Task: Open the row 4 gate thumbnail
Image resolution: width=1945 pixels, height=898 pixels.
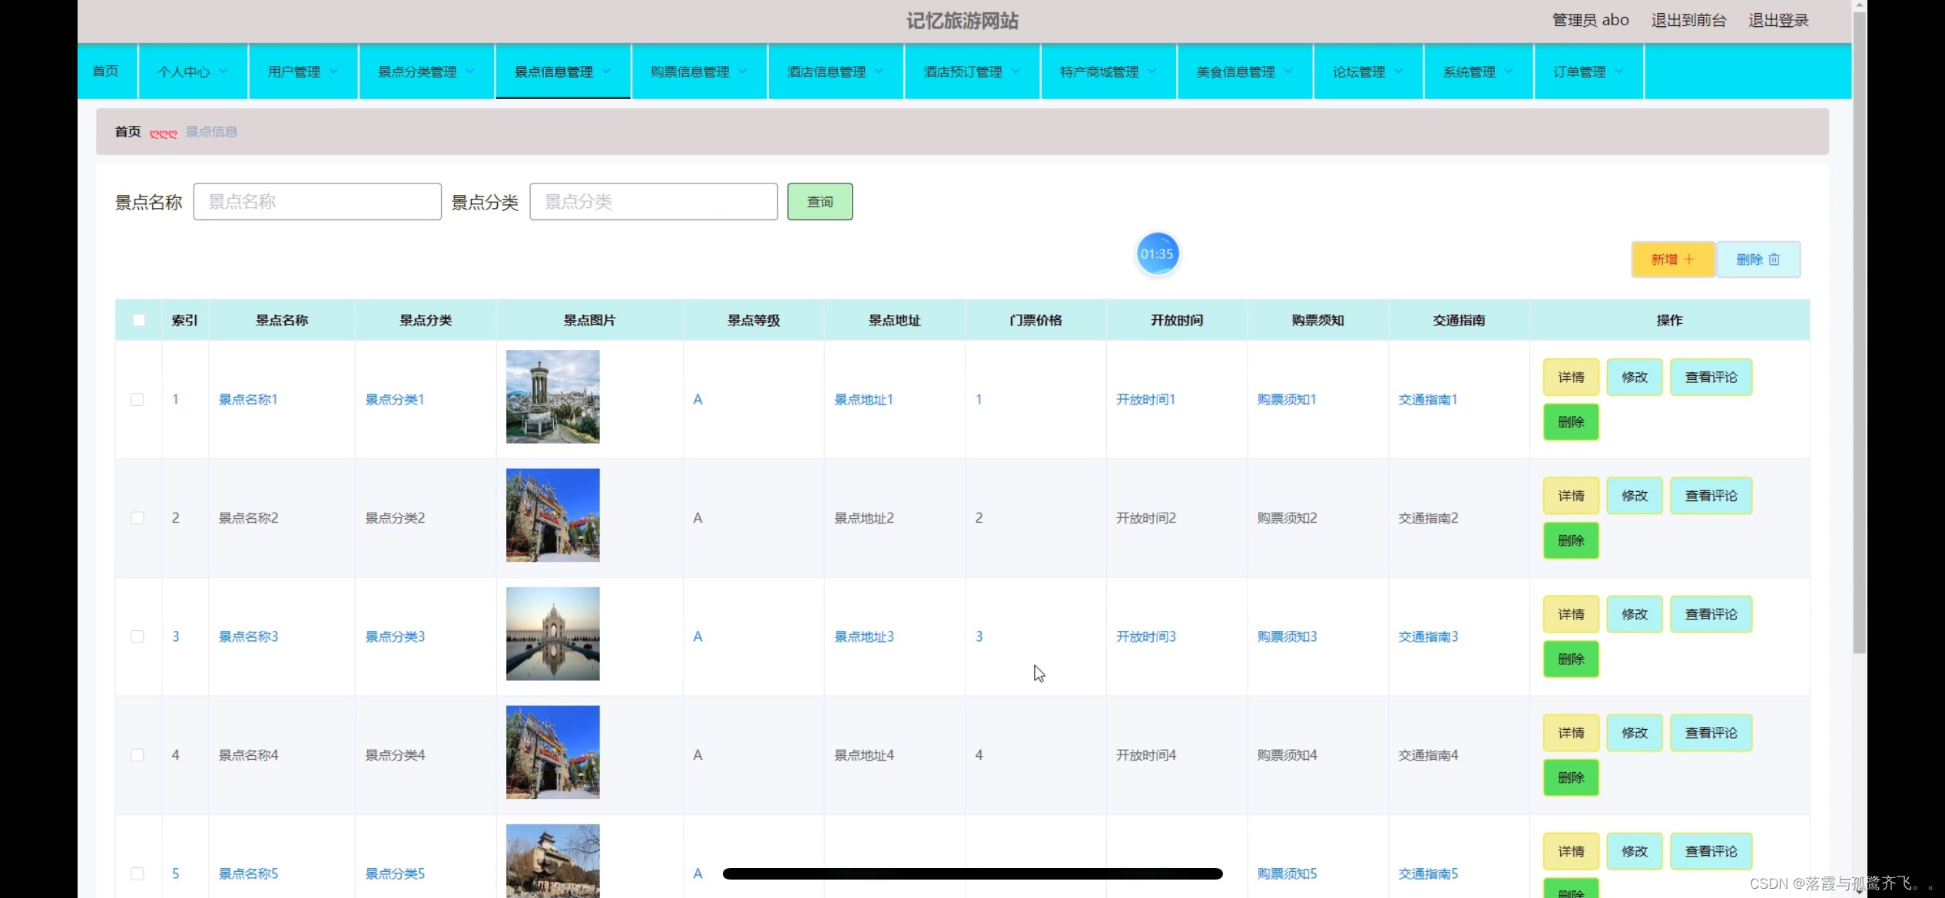Action: (x=553, y=752)
